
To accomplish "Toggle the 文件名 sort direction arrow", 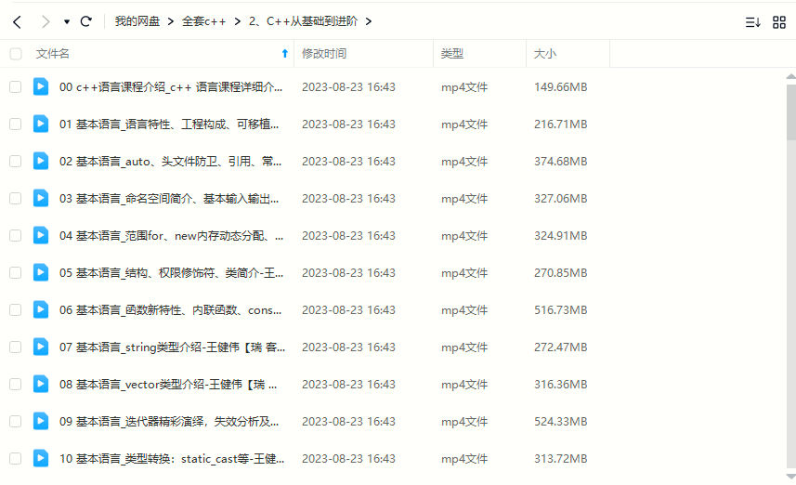I will (x=284, y=54).
